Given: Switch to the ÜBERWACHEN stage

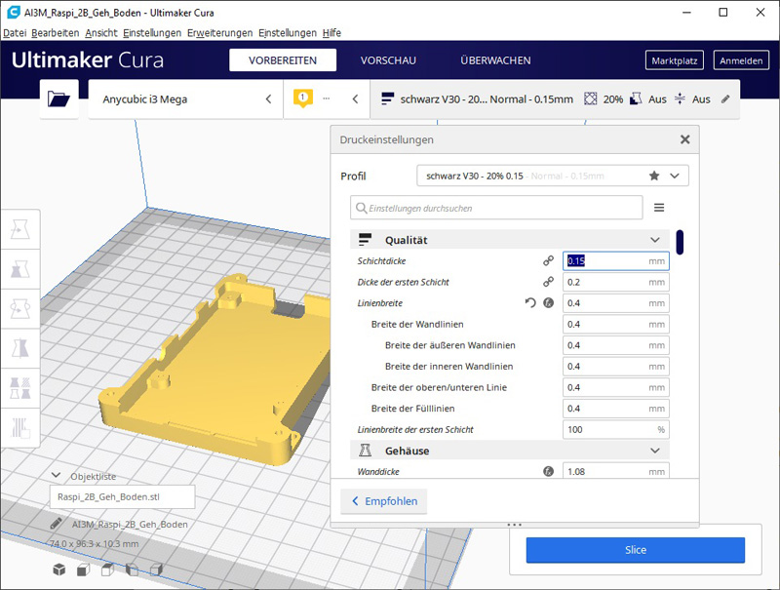Looking at the screenshot, I should coord(495,60).
